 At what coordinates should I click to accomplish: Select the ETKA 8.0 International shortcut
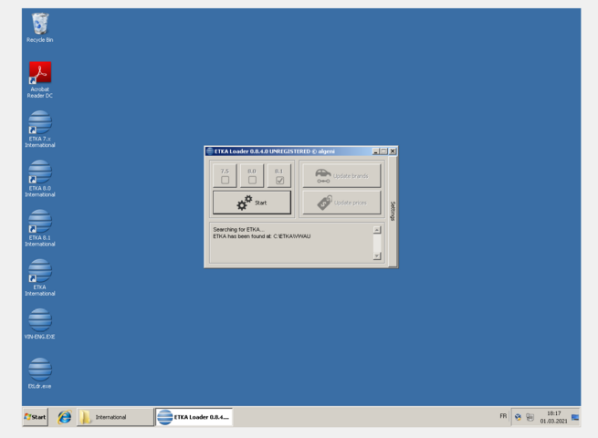click(x=39, y=179)
